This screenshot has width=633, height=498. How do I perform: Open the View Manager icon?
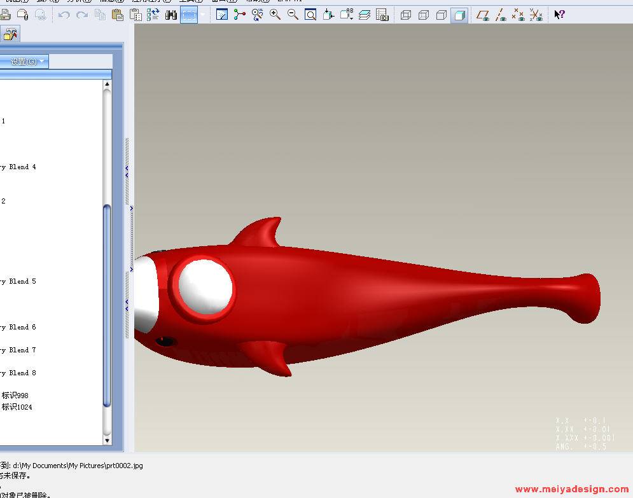tap(382, 15)
